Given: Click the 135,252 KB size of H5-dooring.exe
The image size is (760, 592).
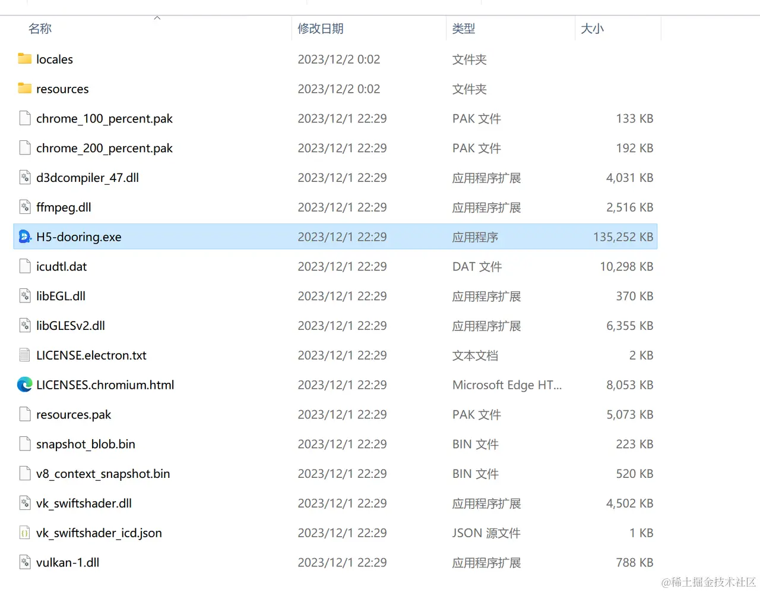Looking at the screenshot, I should tap(623, 237).
